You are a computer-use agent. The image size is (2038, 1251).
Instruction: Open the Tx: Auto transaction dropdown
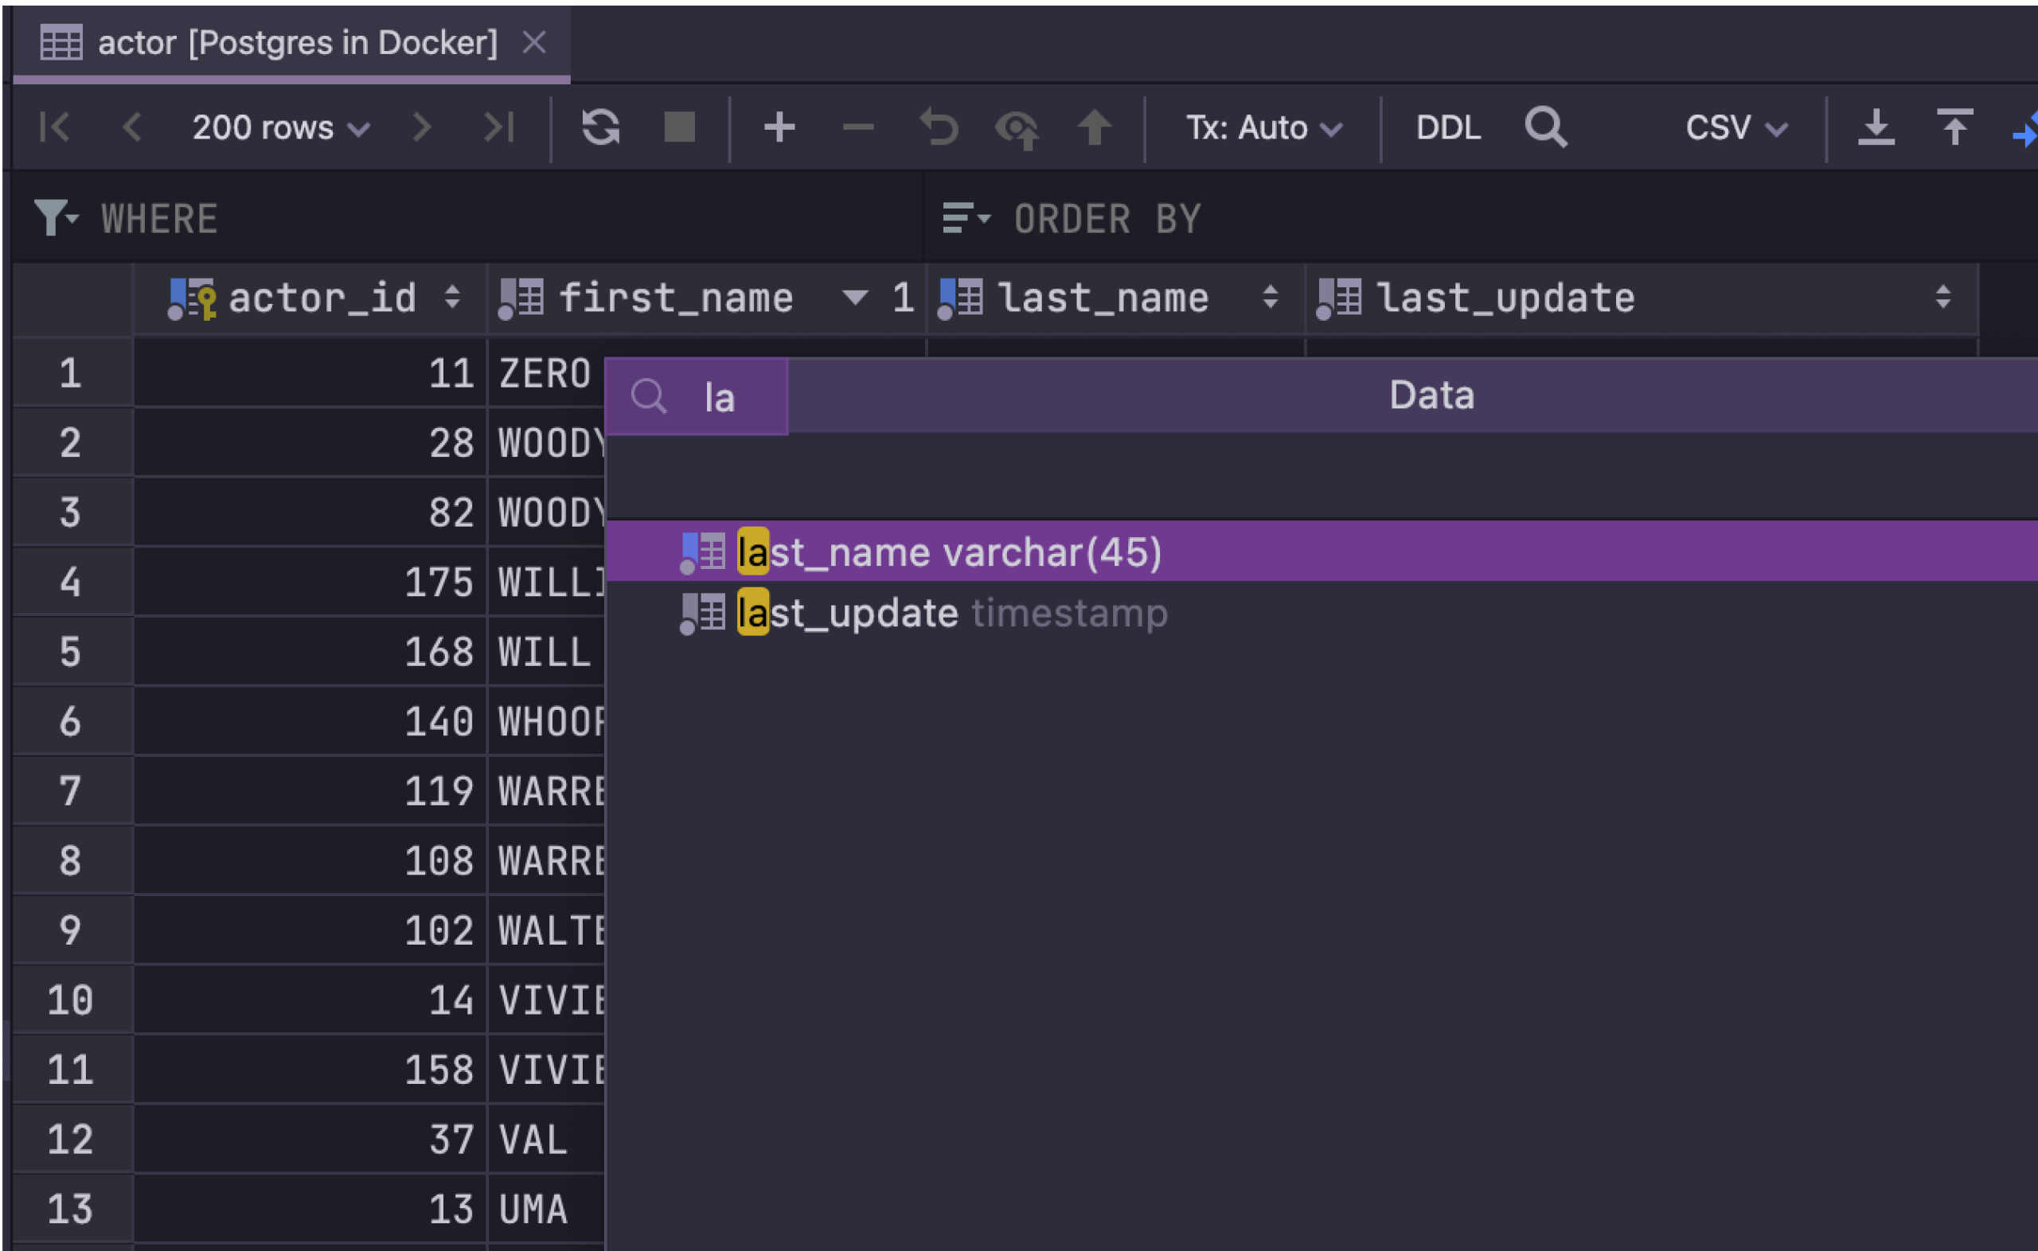coord(1263,127)
